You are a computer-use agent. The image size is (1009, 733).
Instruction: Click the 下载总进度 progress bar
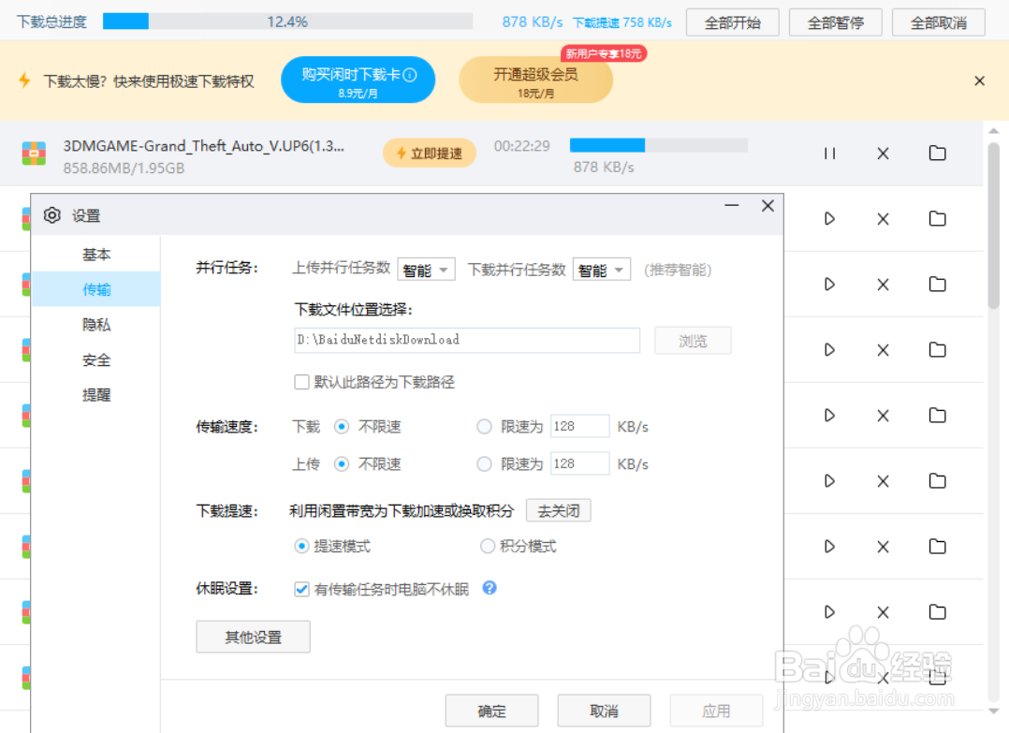(x=287, y=22)
